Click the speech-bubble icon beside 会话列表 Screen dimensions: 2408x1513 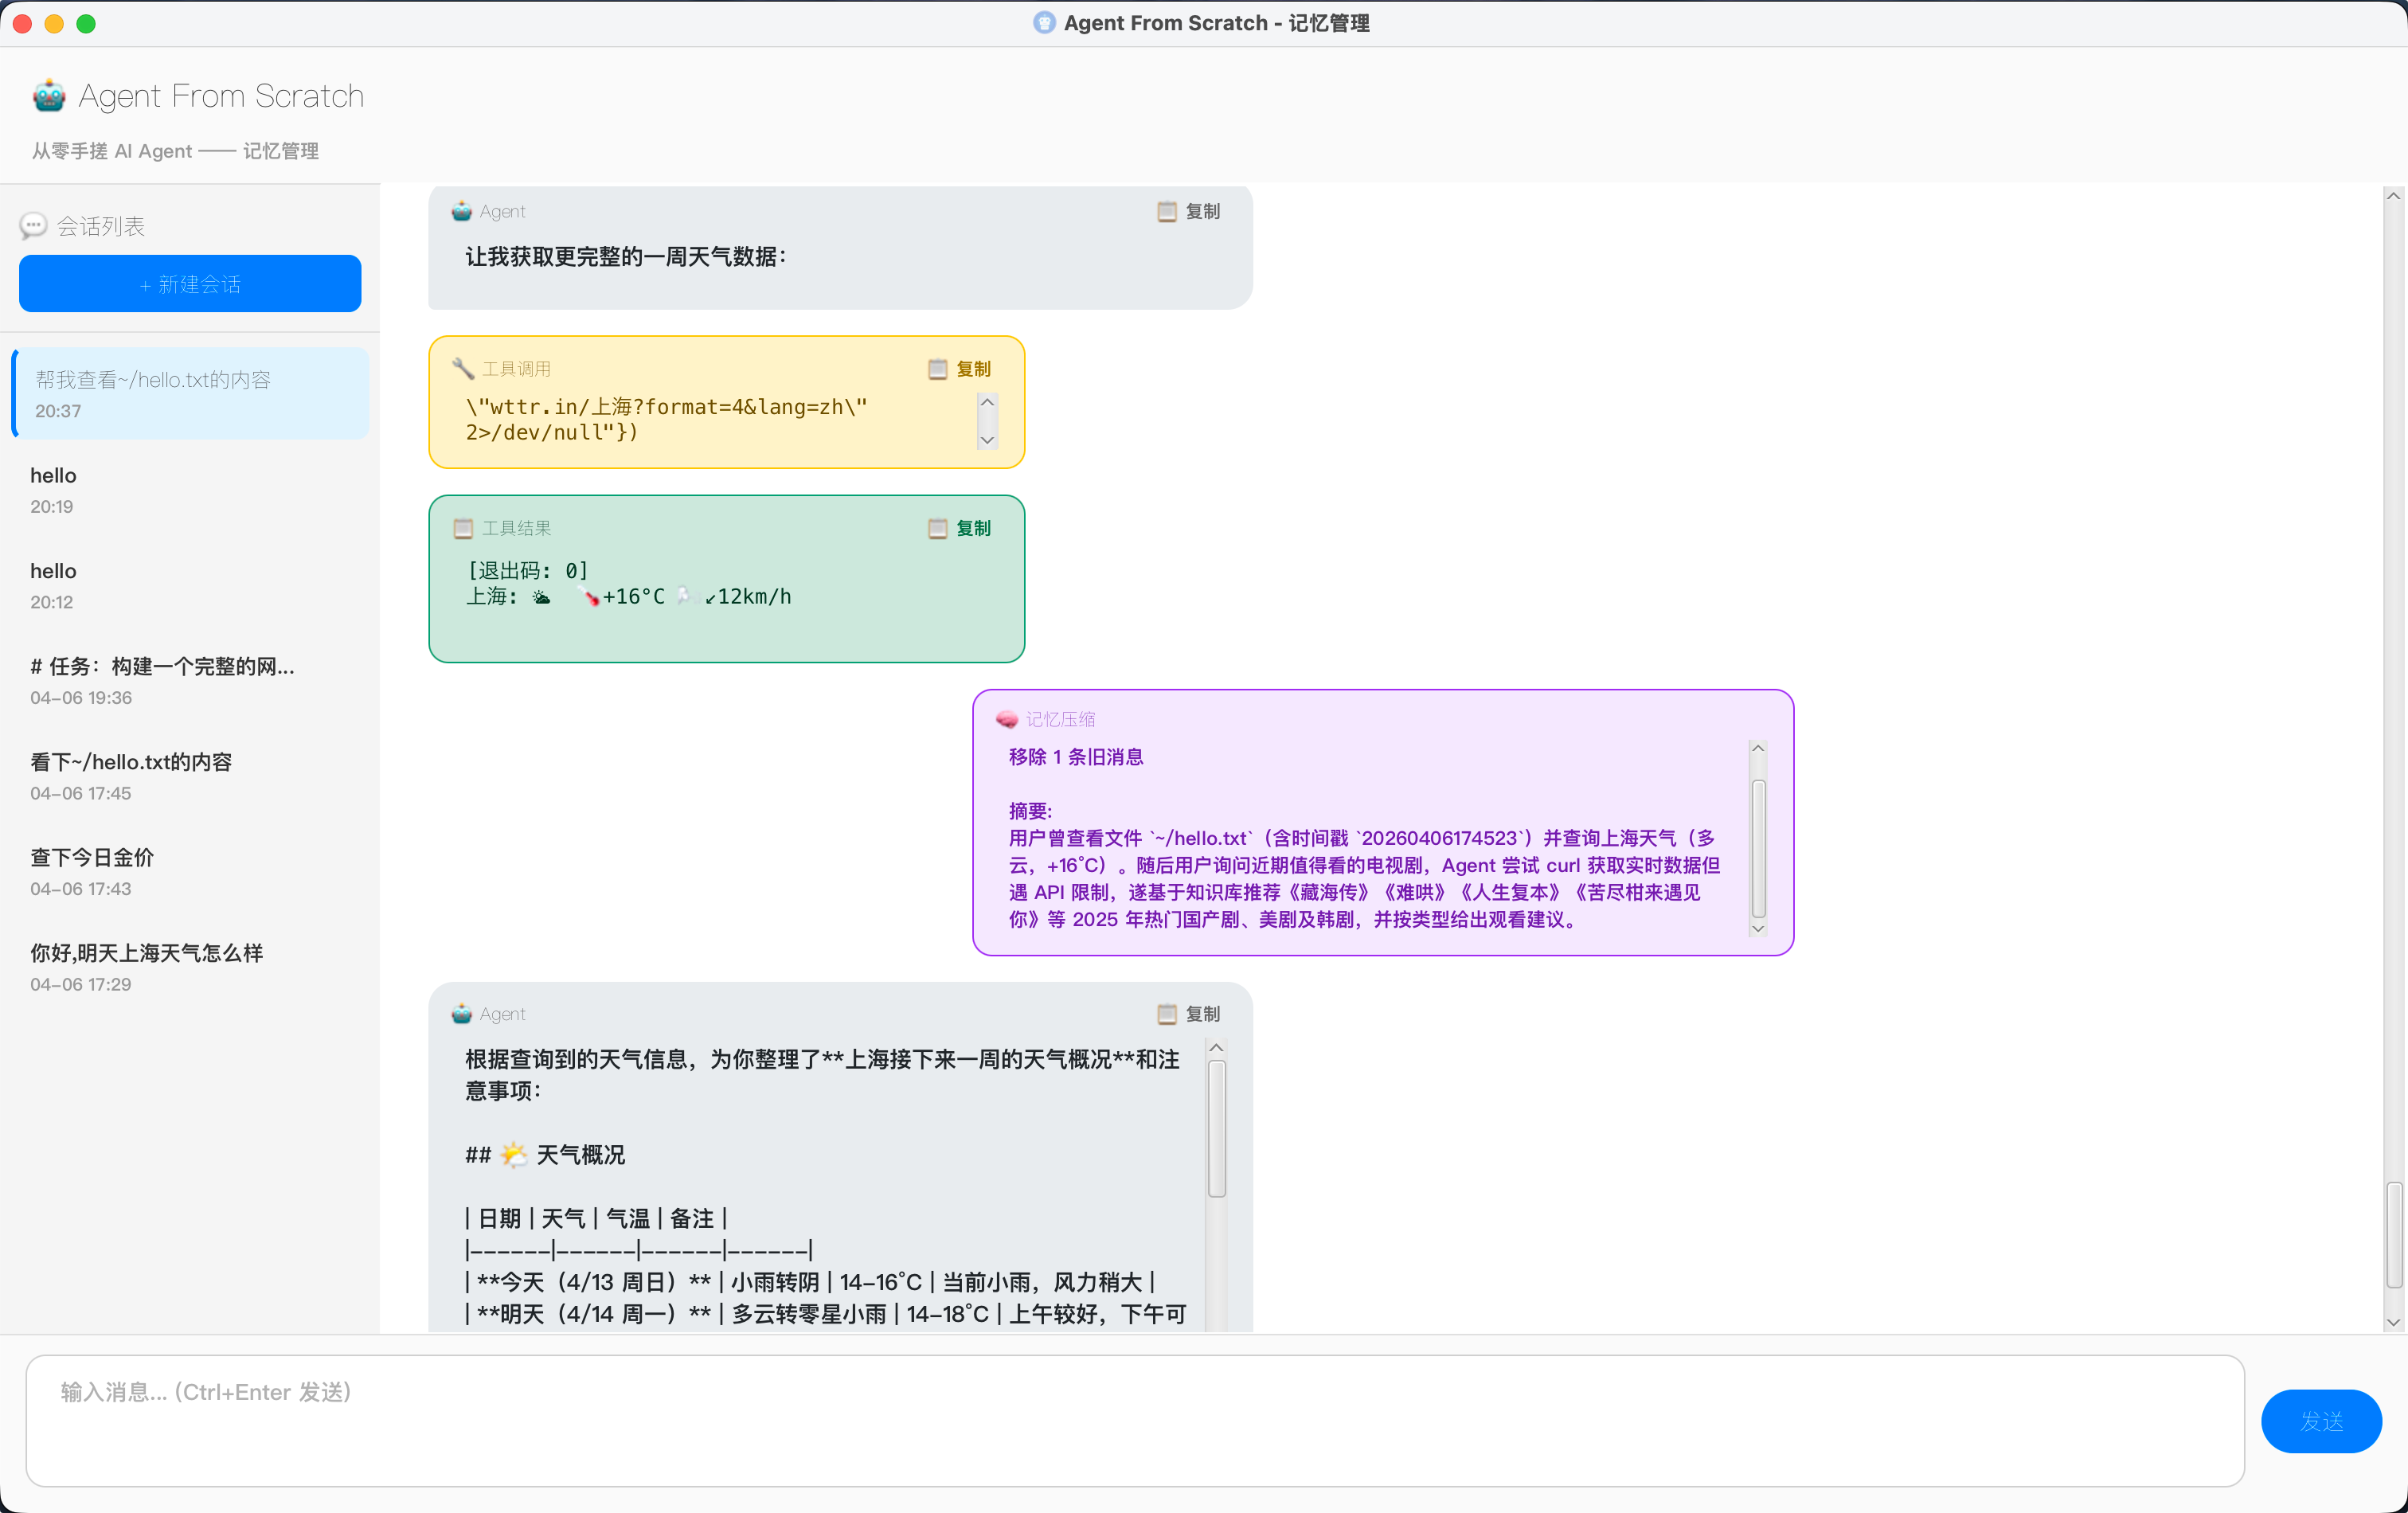click(x=33, y=225)
